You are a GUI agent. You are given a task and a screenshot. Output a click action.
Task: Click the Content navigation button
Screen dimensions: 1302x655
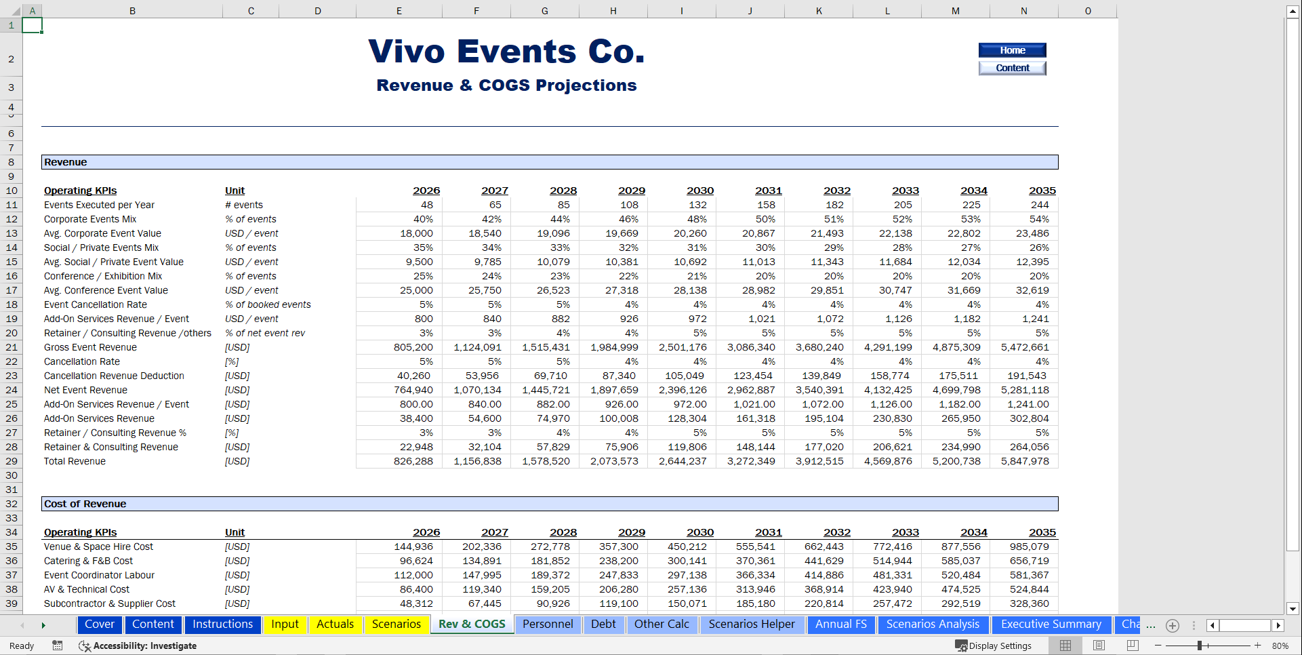click(1012, 68)
